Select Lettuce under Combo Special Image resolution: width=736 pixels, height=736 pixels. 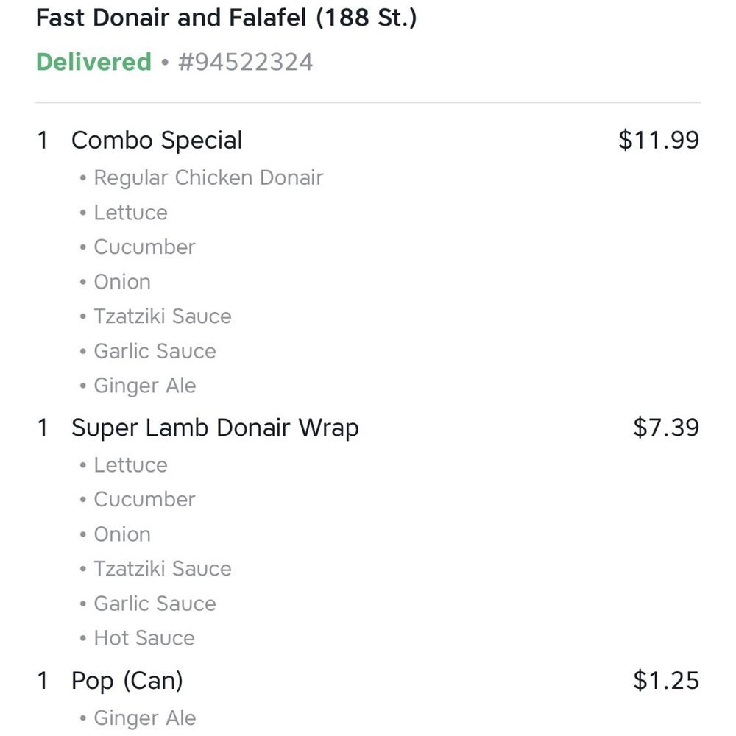130,213
